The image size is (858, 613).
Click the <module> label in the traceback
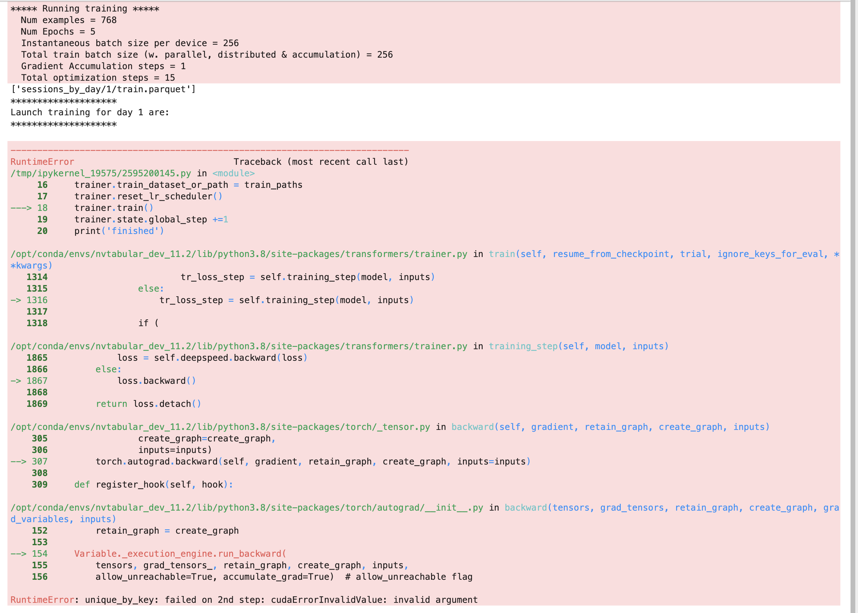click(x=233, y=174)
